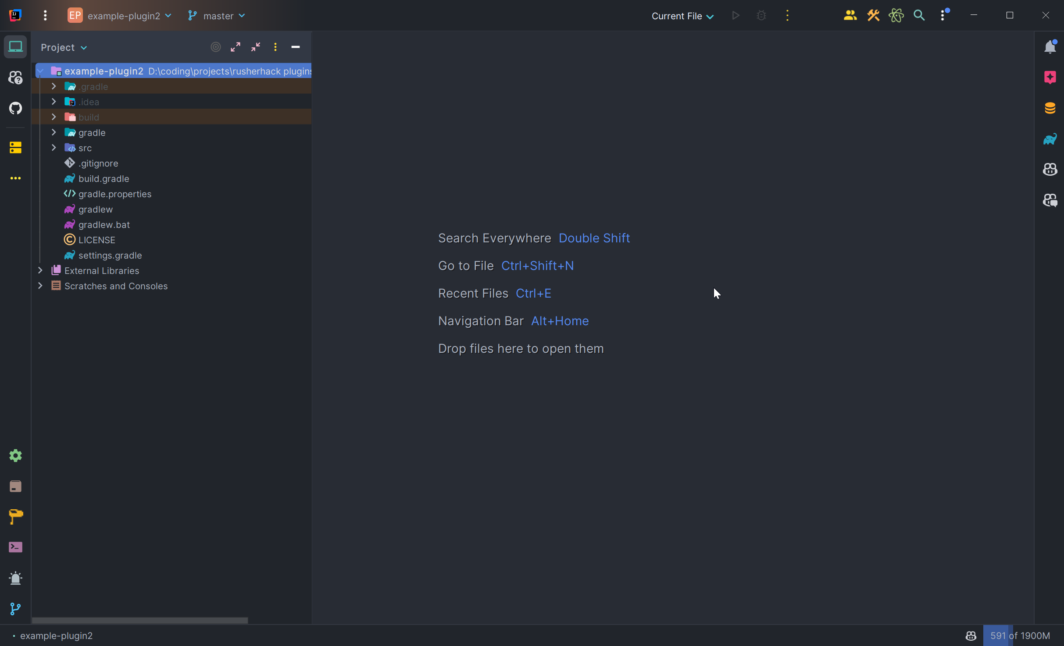Toggle the Project tool window button
Image resolution: width=1064 pixels, height=646 pixels.
coord(15,47)
